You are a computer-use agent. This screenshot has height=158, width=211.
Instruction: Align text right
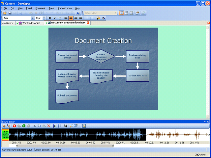(76, 18)
